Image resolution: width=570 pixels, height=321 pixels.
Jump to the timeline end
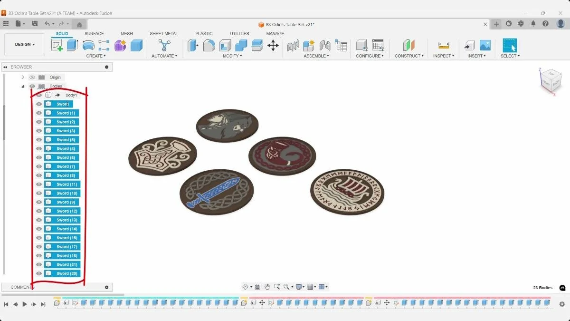click(43, 304)
